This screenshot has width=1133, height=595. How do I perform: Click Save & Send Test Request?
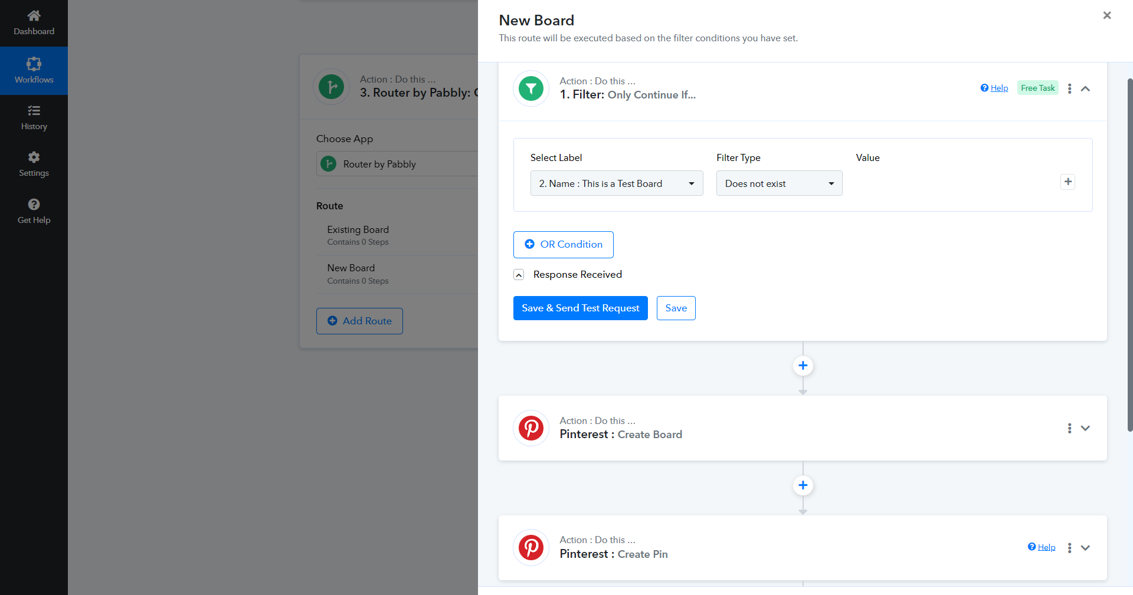(x=580, y=308)
